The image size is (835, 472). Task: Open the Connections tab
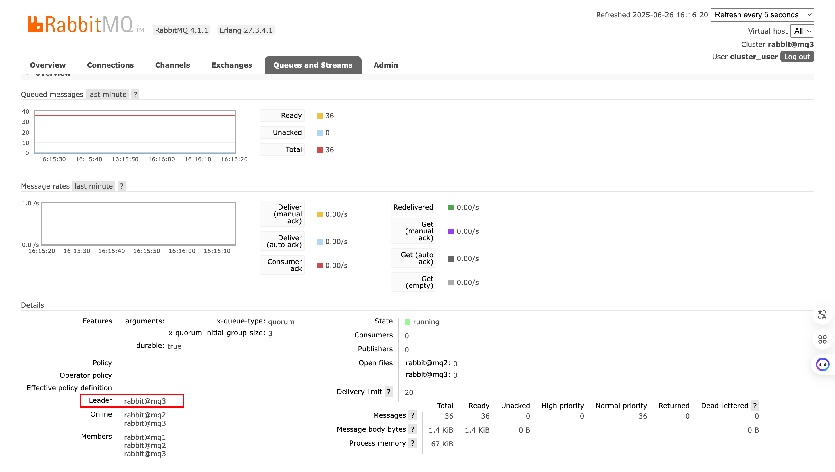click(x=110, y=65)
